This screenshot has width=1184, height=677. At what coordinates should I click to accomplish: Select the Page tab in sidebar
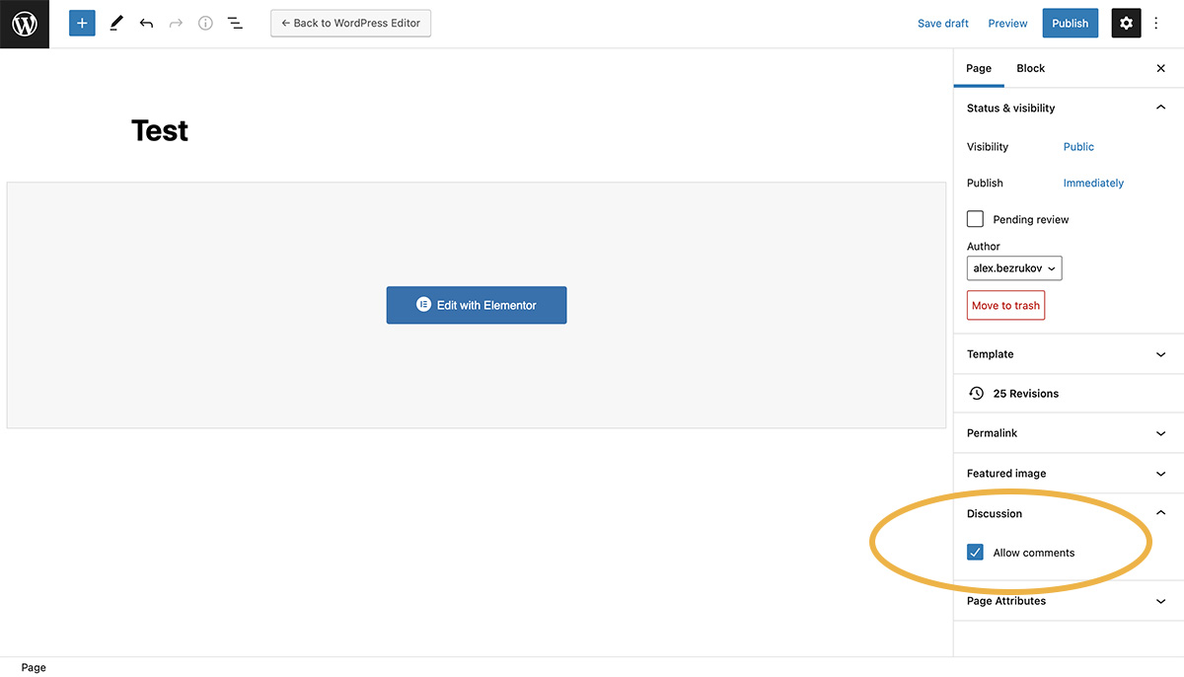[x=979, y=68]
